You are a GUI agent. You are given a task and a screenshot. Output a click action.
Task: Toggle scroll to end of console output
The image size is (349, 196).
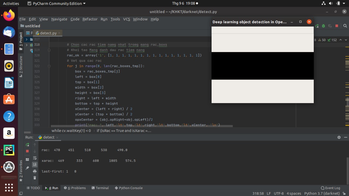[35, 164]
